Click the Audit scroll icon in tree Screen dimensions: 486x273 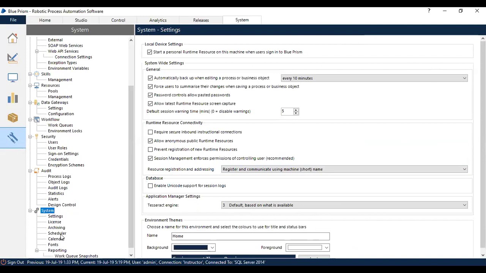click(36, 171)
